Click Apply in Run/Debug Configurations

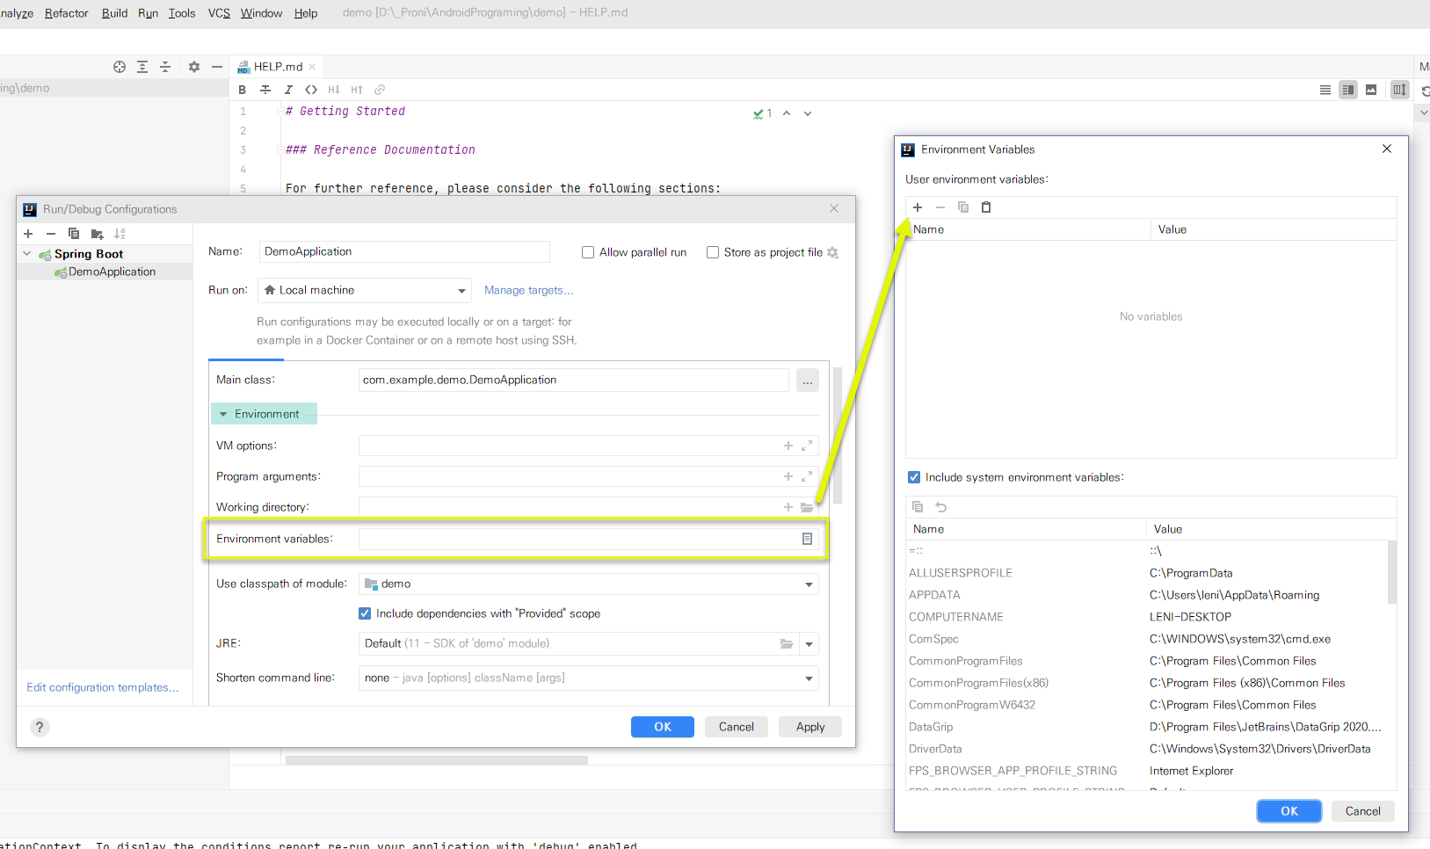810,727
